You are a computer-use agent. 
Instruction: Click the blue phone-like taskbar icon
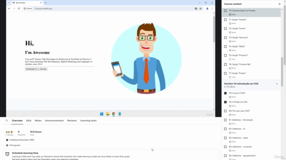pyautogui.click(x=120, y=114)
